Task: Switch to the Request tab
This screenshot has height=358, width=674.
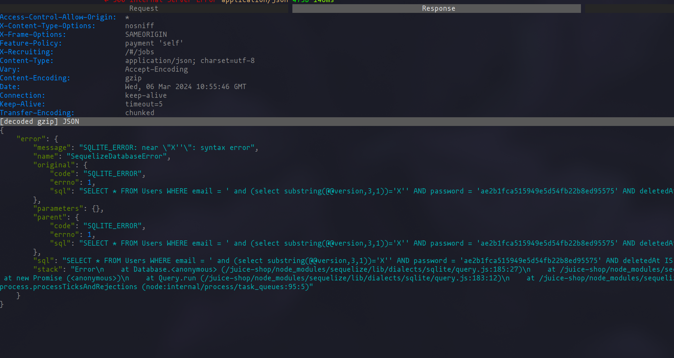Action: [x=144, y=8]
